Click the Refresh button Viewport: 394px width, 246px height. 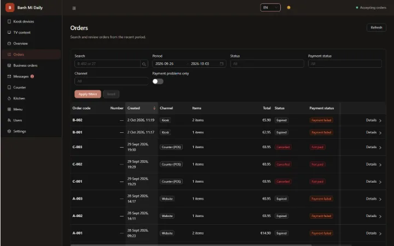click(x=376, y=28)
